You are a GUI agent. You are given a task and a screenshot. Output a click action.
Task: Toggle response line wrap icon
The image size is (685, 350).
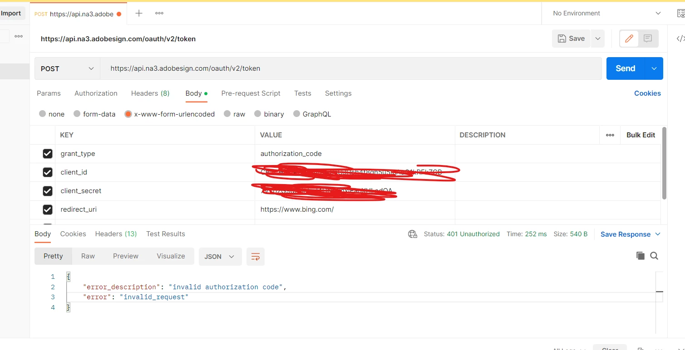coord(256,257)
